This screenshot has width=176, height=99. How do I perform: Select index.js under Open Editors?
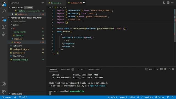click(27, 14)
